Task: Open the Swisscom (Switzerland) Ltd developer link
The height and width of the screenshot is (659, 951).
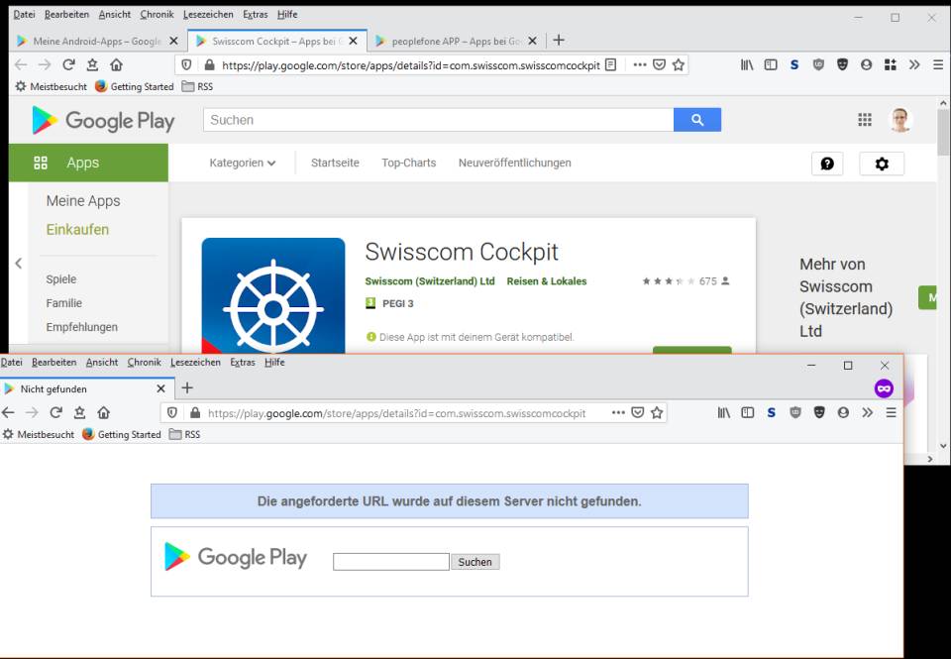Action: click(430, 281)
